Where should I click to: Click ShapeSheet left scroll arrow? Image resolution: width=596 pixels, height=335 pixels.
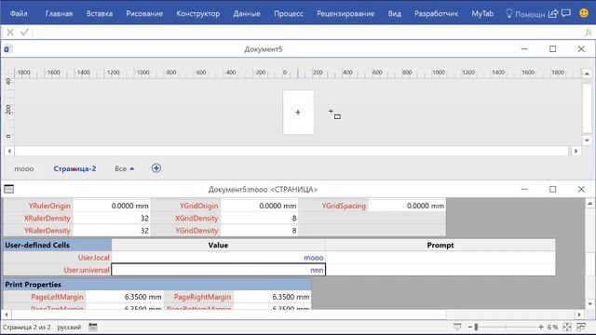pyautogui.click(x=7, y=315)
